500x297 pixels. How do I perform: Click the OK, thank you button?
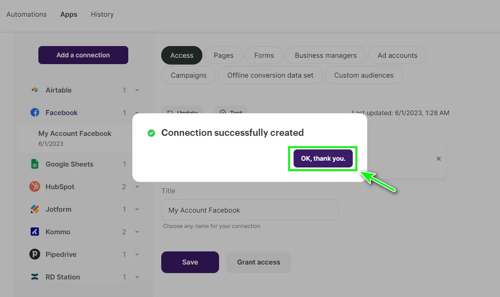[x=322, y=158]
